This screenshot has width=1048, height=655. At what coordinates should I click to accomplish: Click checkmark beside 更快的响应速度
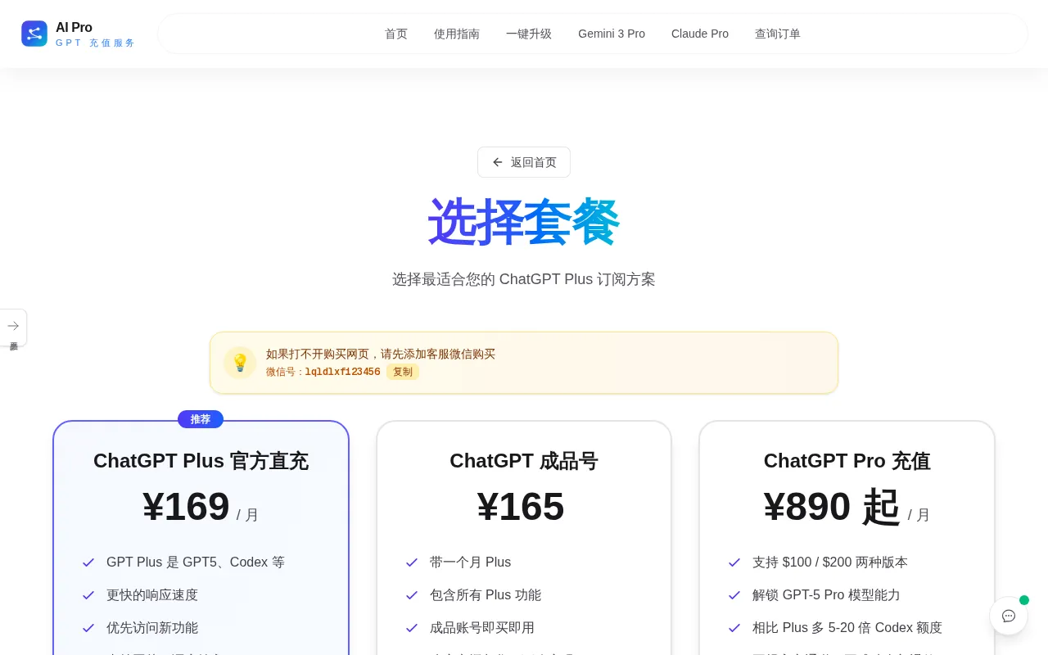click(x=88, y=595)
